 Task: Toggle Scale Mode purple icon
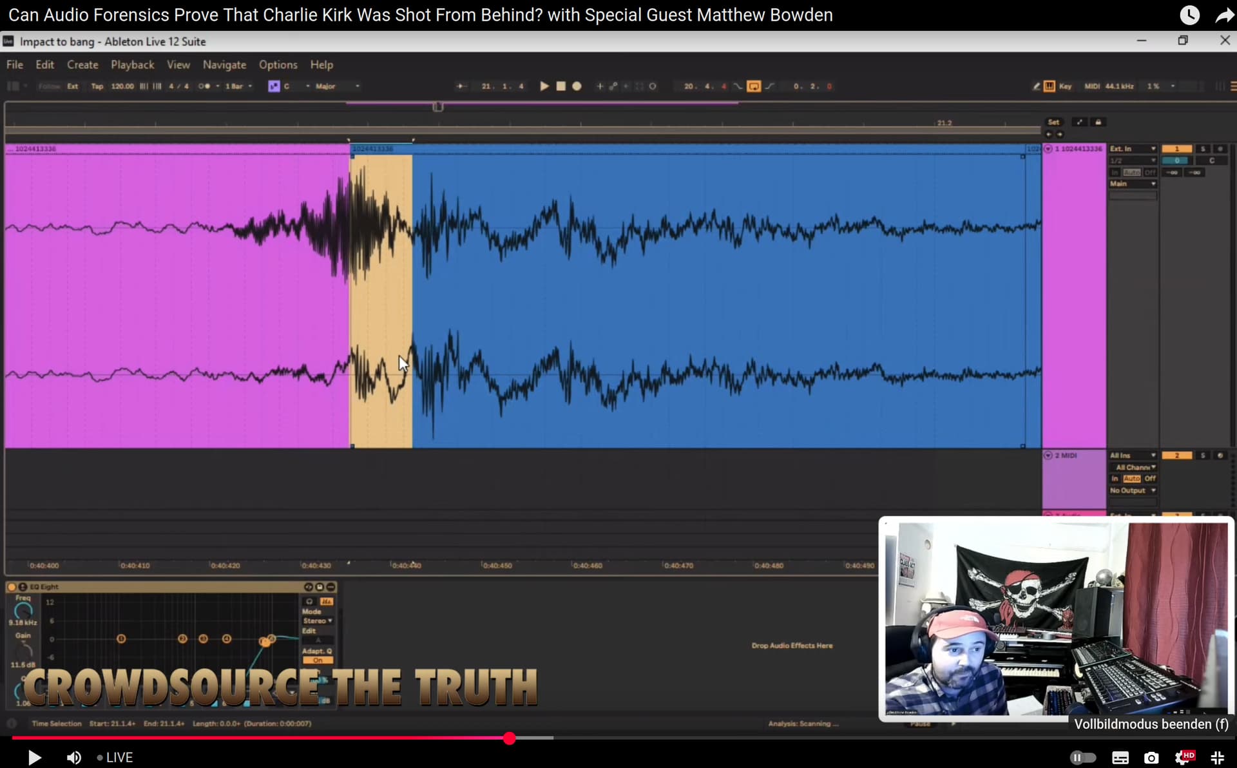[x=274, y=86]
